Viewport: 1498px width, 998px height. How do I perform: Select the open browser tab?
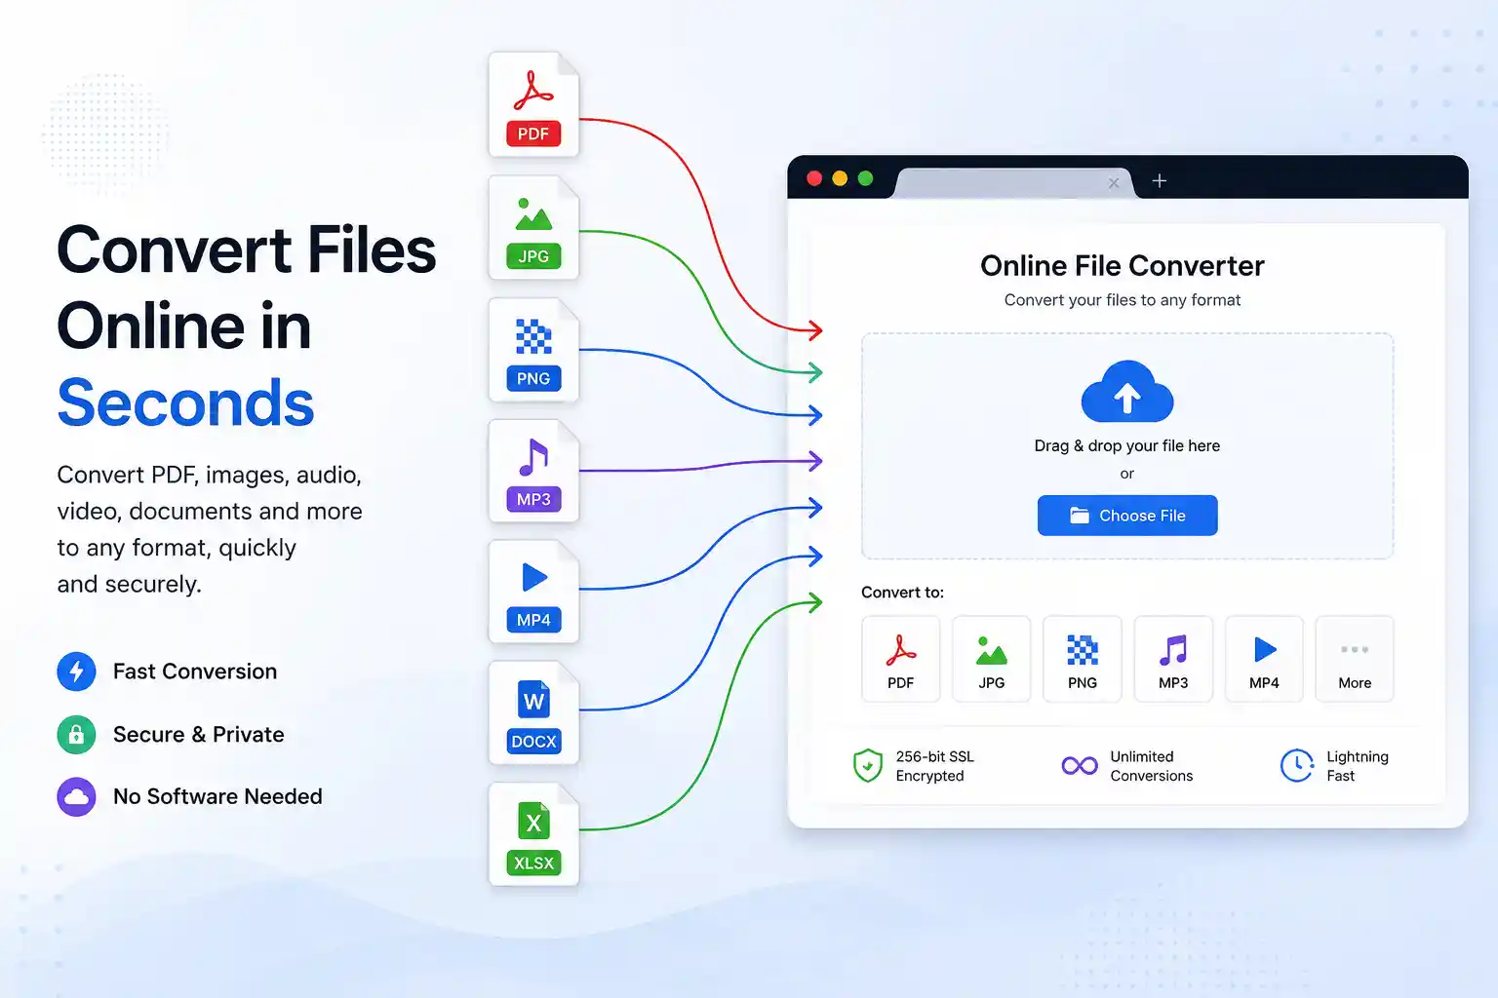coord(1014,183)
